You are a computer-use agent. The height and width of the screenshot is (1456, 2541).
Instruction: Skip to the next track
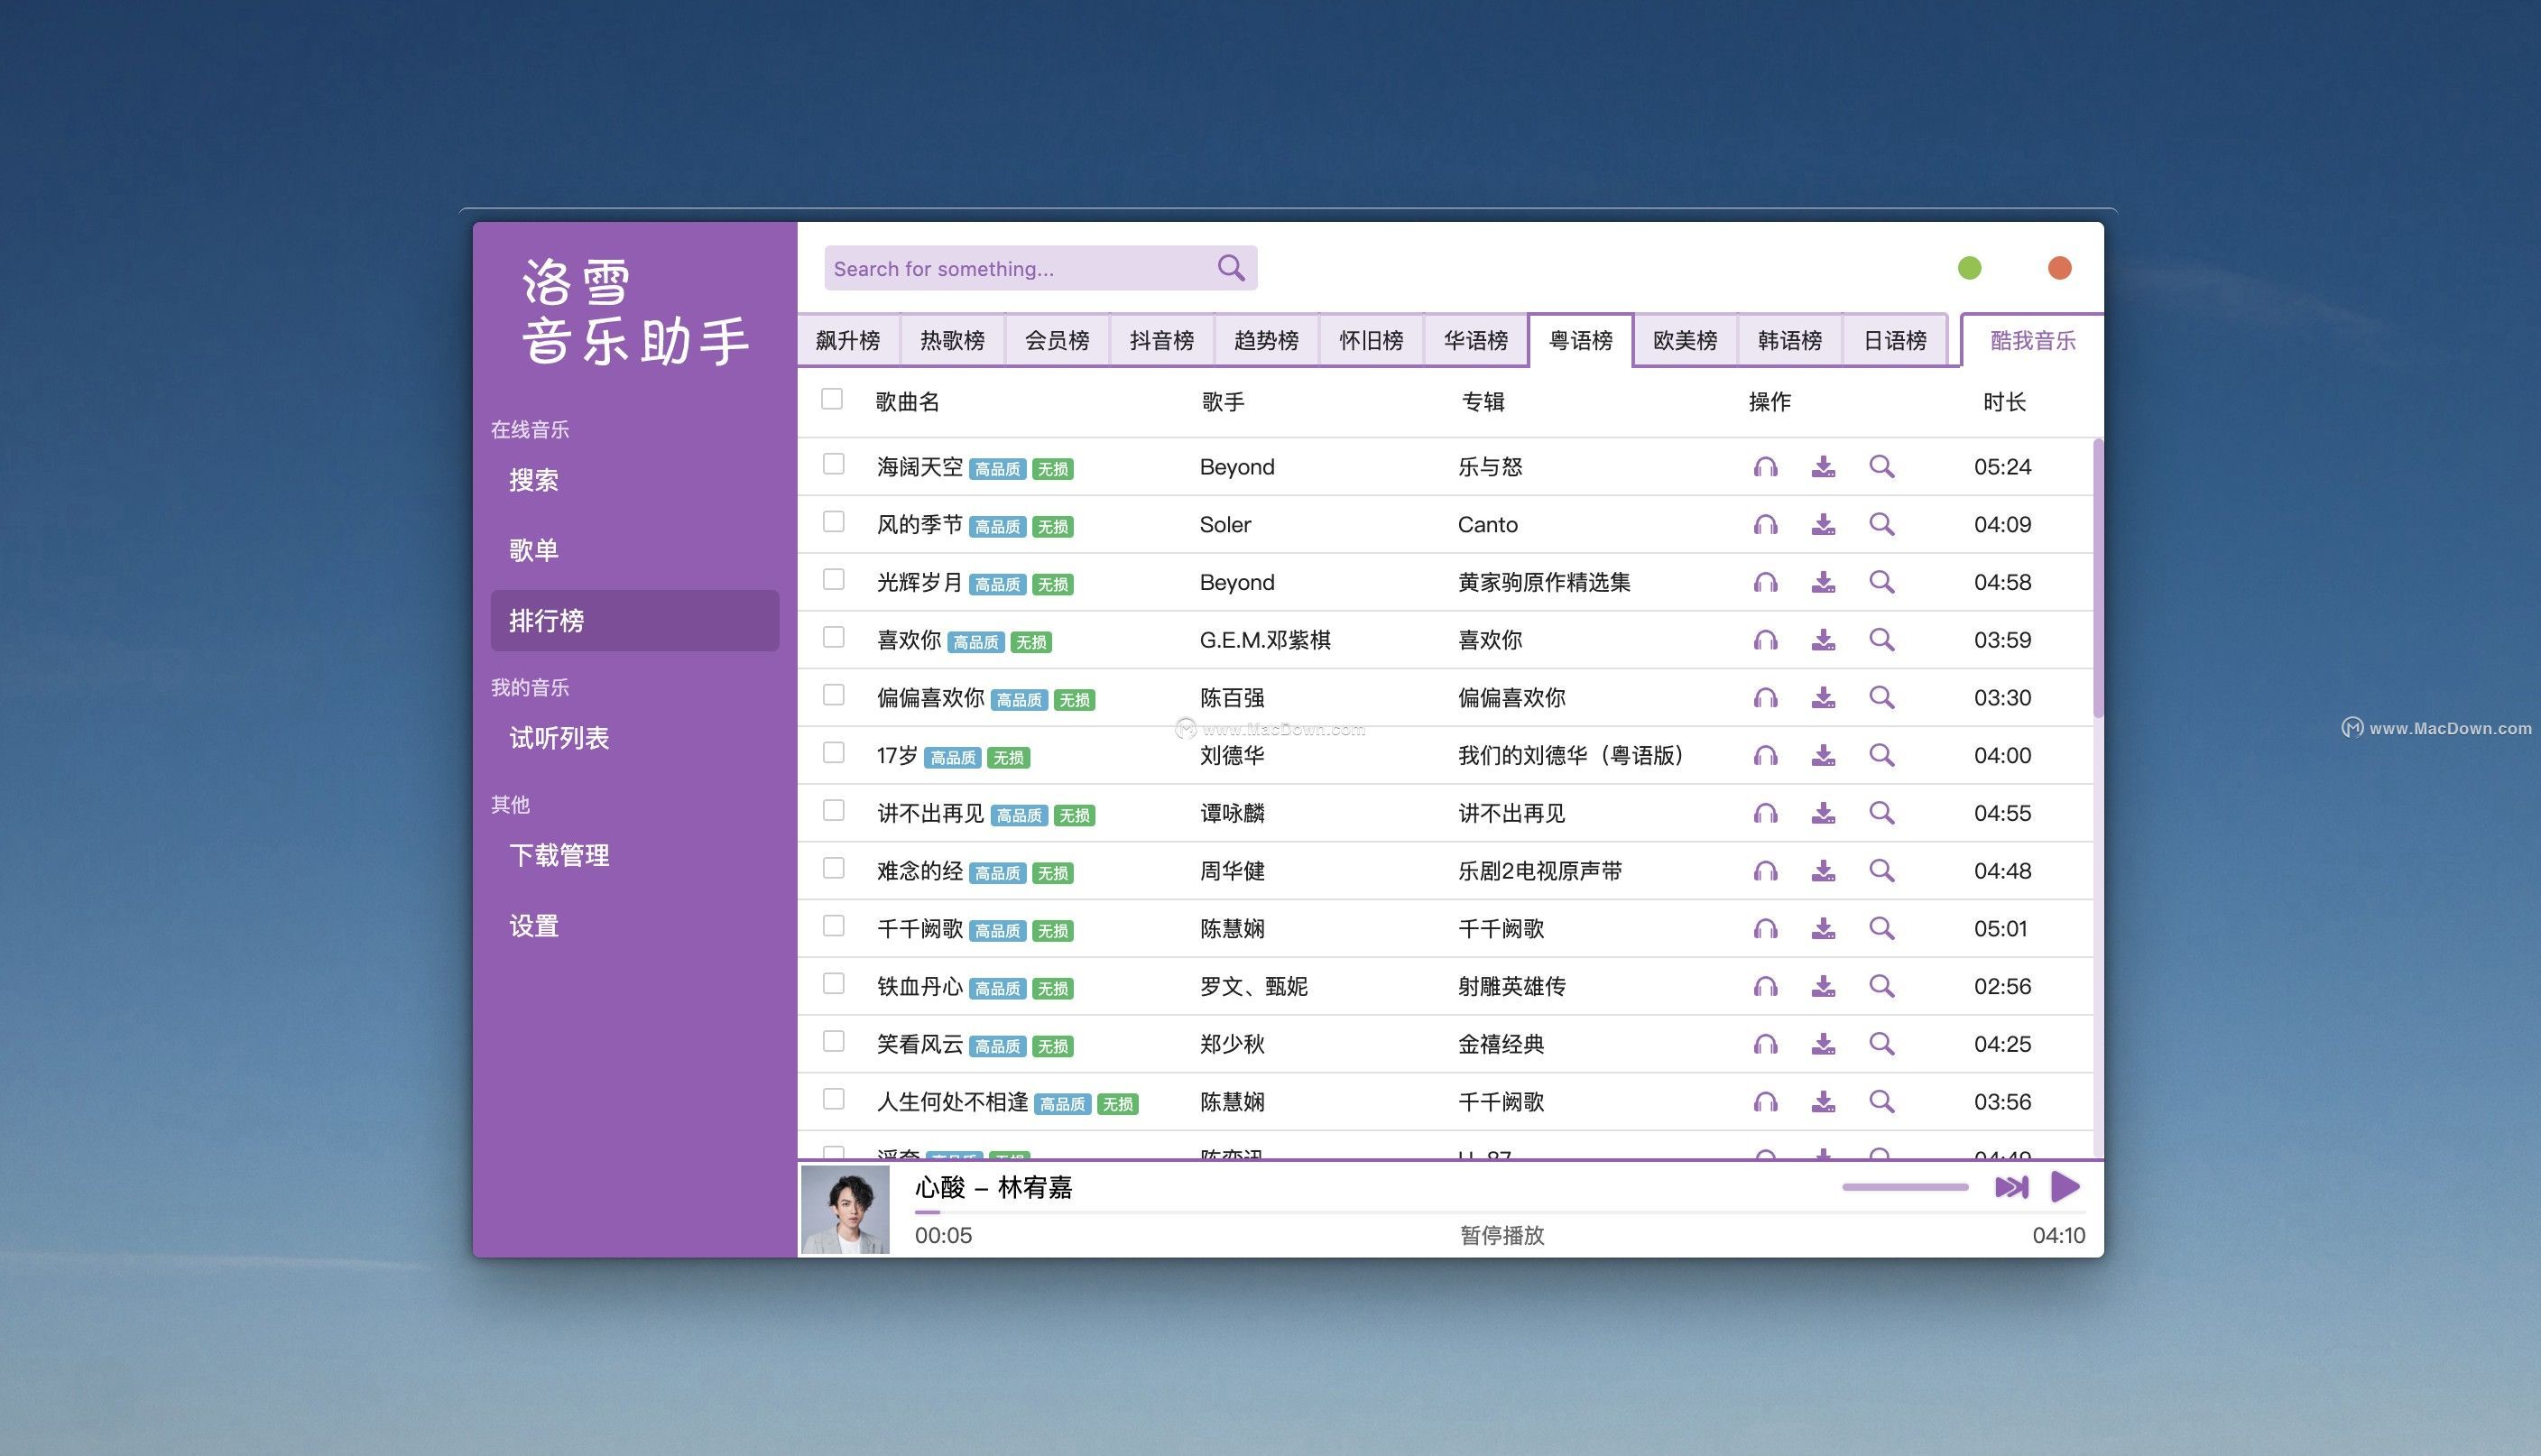click(x=2011, y=1187)
